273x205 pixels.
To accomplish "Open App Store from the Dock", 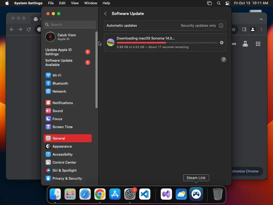I will [x=115, y=194].
